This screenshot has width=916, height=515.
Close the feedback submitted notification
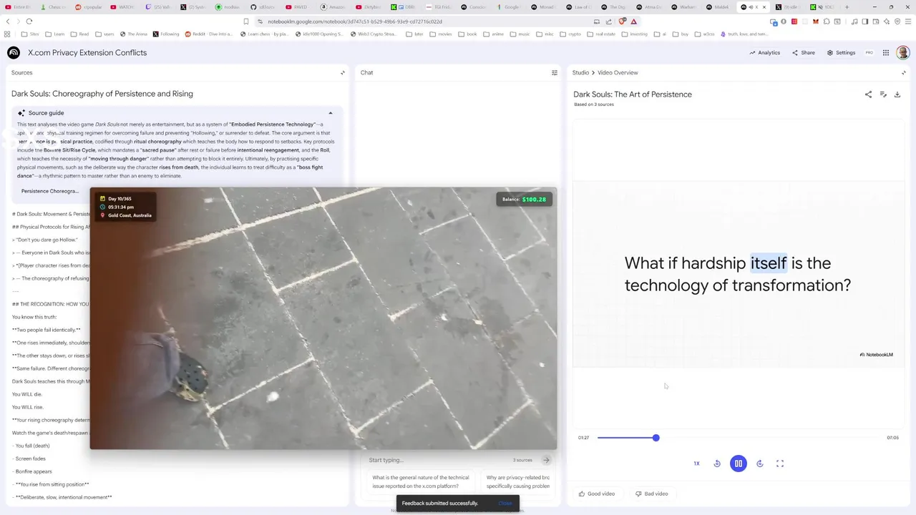pyautogui.click(x=505, y=504)
